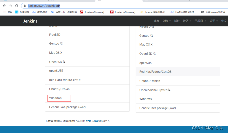Open the 首页 bookmark next to MIP网站
228x133 pixels.
coord(40,12)
